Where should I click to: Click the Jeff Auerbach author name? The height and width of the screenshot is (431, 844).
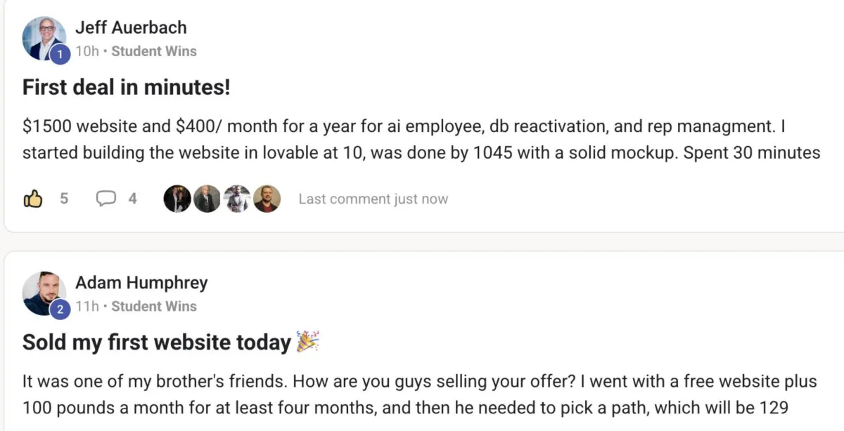point(131,28)
